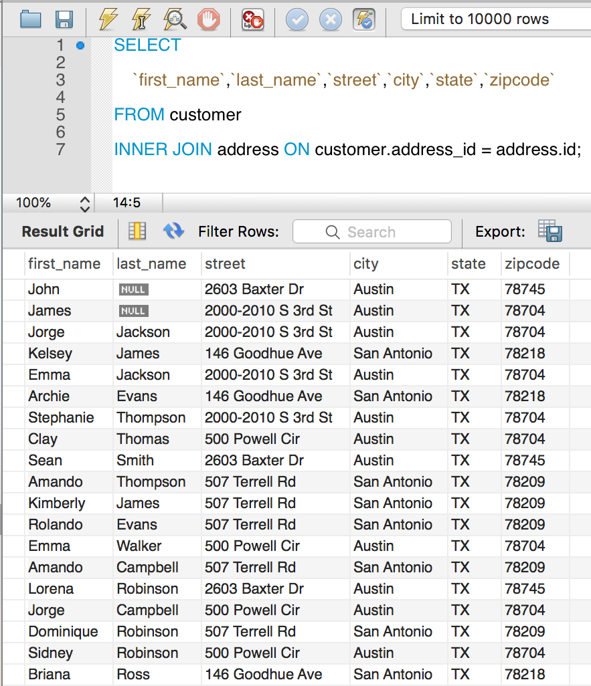Open the Limit to 10000 rows dropdown
591x686 pixels.
[x=495, y=19]
